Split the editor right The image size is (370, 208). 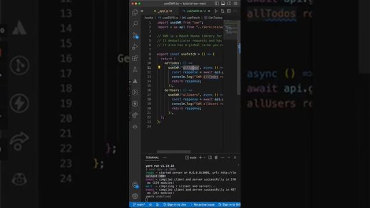click(229, 11)
